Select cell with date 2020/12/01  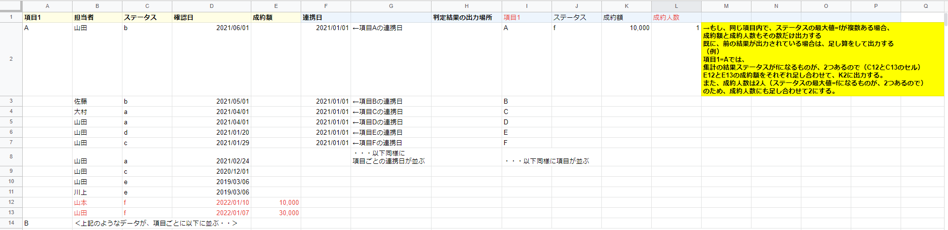(x=211, y=171)
